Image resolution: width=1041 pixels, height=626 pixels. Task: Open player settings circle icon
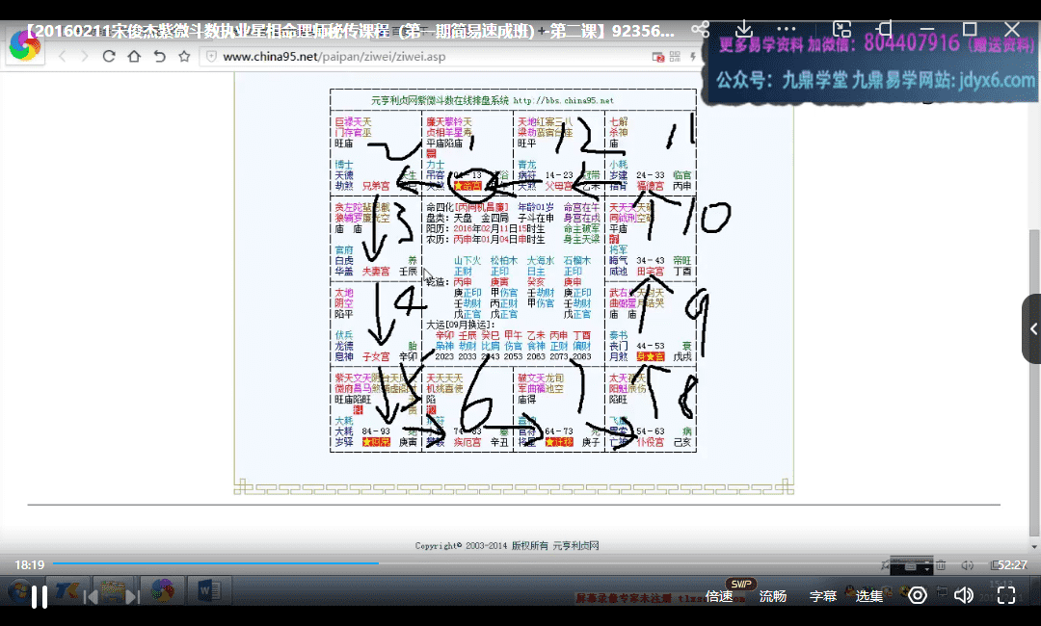point(918,595)
